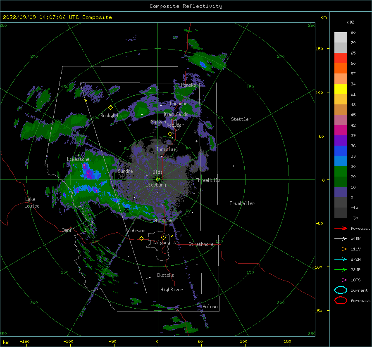Click the Lake Louise label on the map
Screen dimensions: 372x347
point(31,203)
